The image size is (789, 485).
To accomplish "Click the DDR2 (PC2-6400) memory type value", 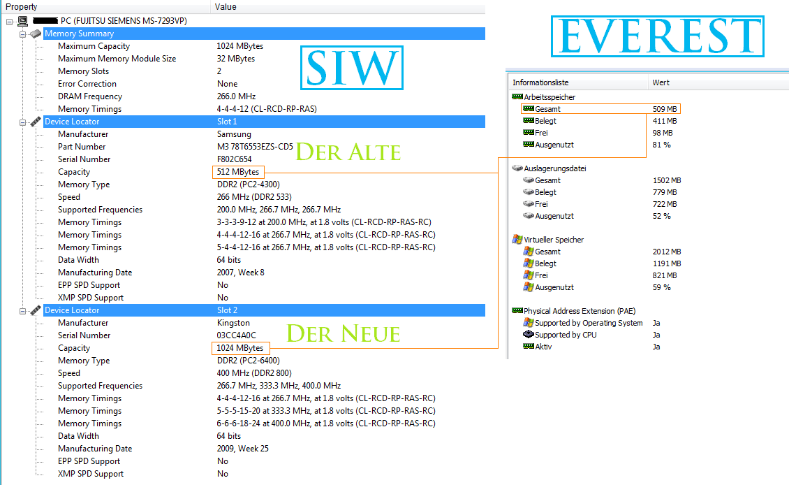I will coord(248,361).
